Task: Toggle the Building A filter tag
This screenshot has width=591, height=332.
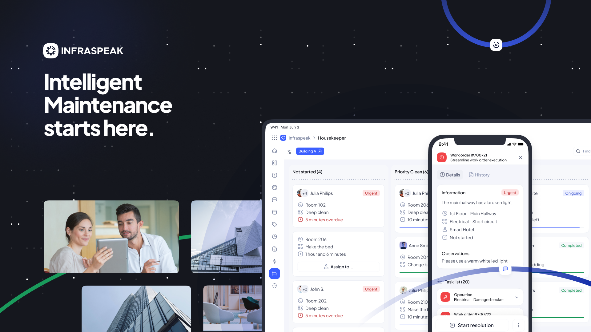Action: 320,151
